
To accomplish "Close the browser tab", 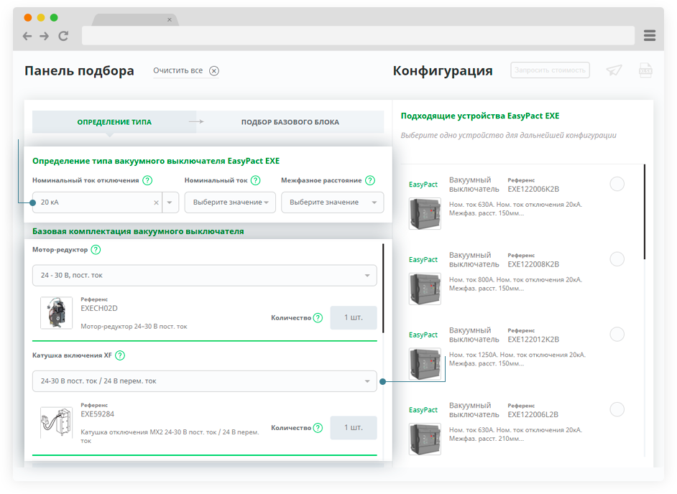I will point(170,19).
